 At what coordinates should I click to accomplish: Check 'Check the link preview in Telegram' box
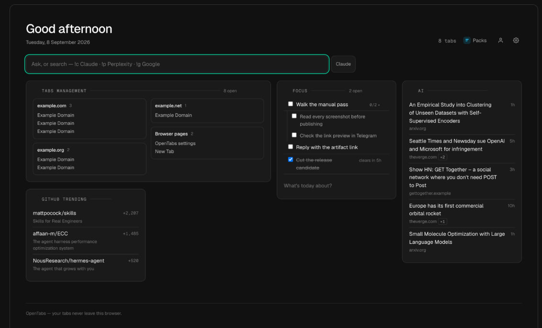(x=294, y=135)
